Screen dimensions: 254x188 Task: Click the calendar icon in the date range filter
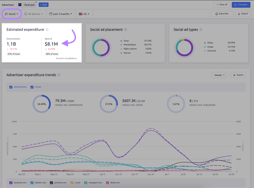[50, 13]
